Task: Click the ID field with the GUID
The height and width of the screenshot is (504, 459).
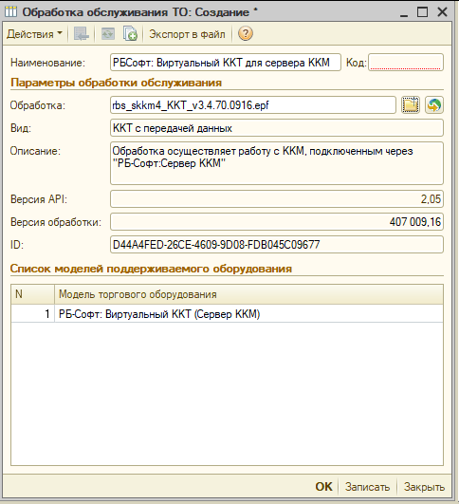Action: pos(277,245)
